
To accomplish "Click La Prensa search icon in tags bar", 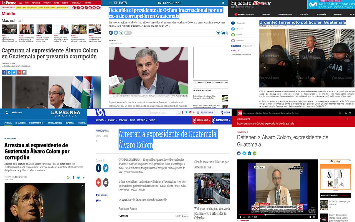I will pyautogui.click(x=74, y=8).
